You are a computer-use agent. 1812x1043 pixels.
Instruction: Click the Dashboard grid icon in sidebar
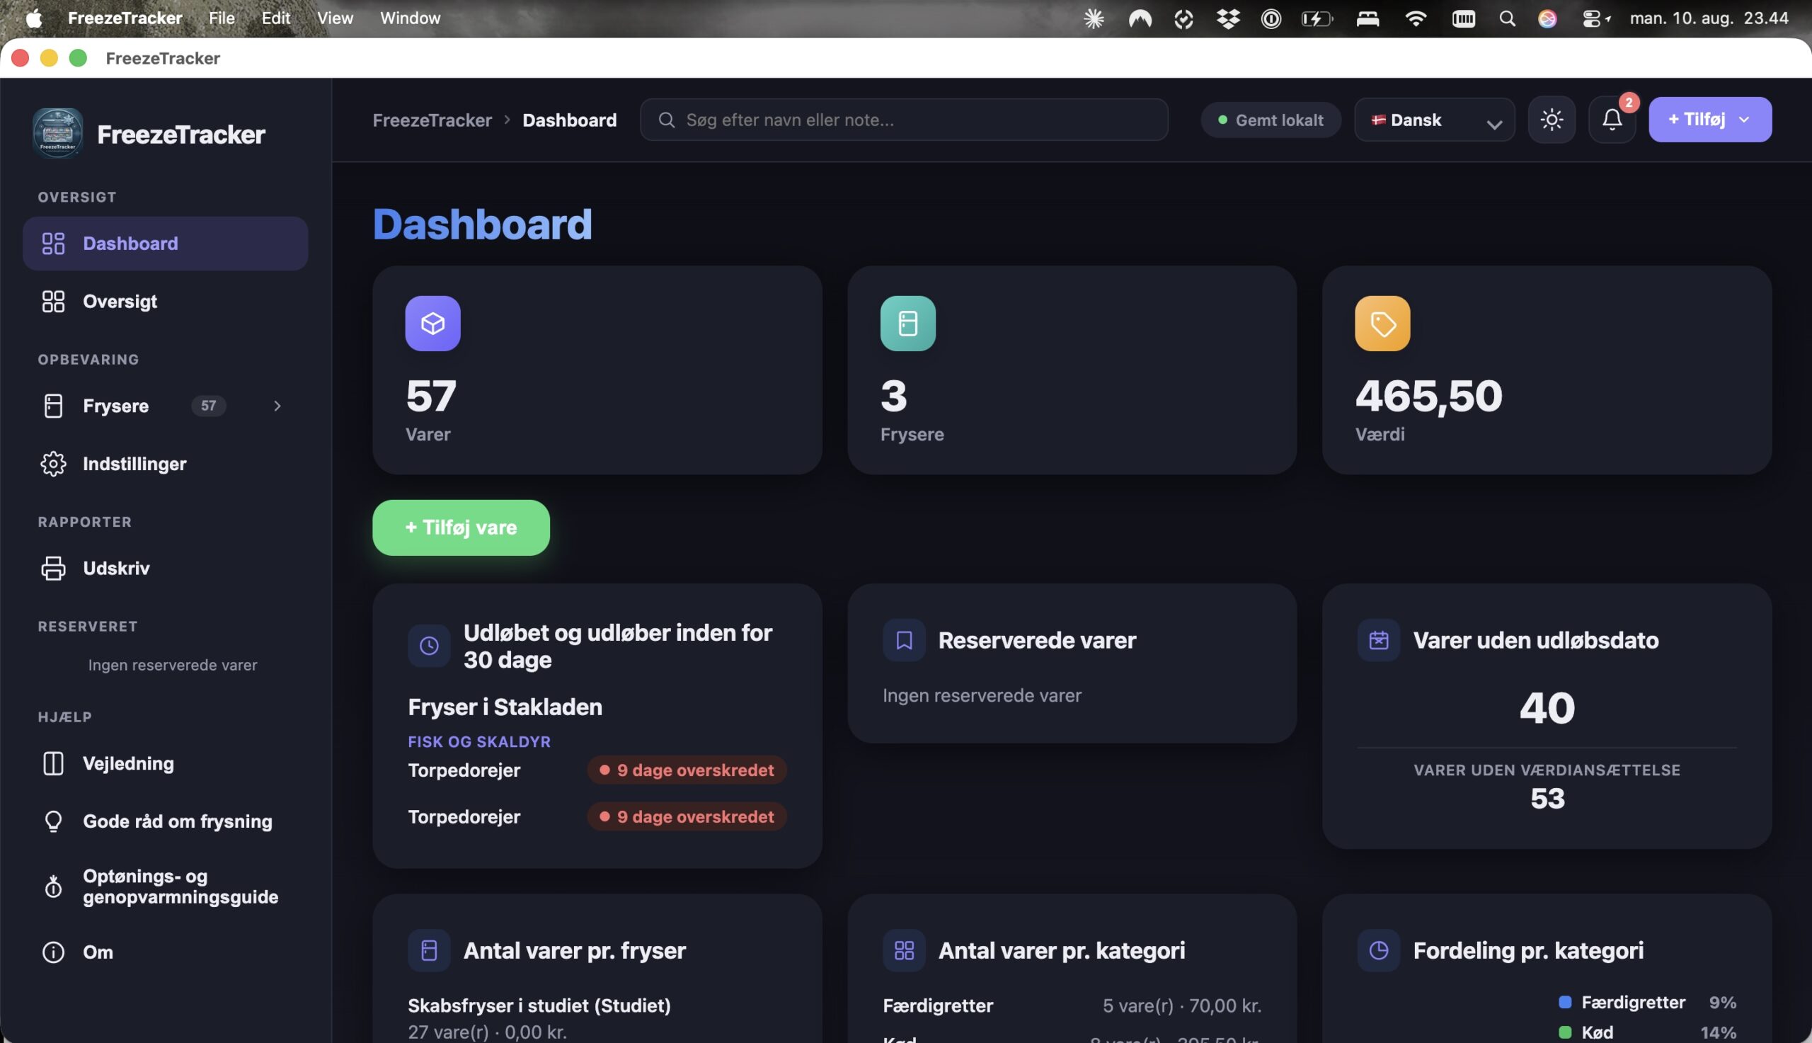click(x=53, y=244)
